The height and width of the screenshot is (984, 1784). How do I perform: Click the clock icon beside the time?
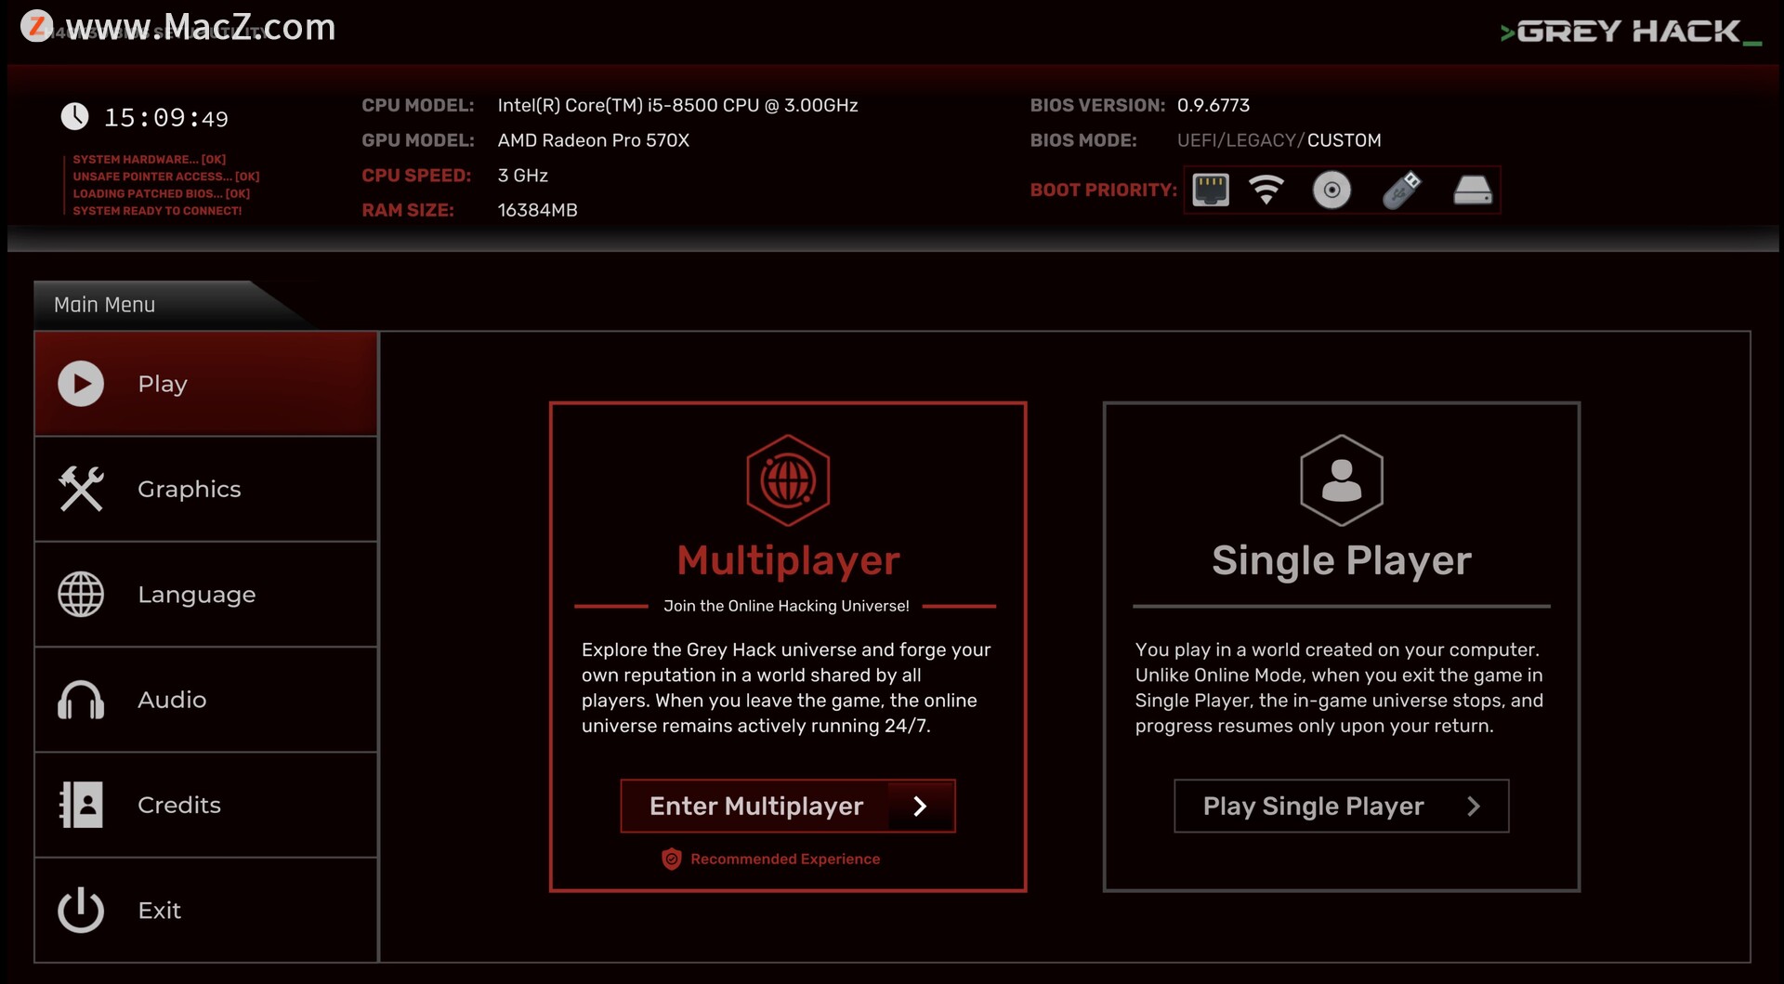[x=74, y=117]
